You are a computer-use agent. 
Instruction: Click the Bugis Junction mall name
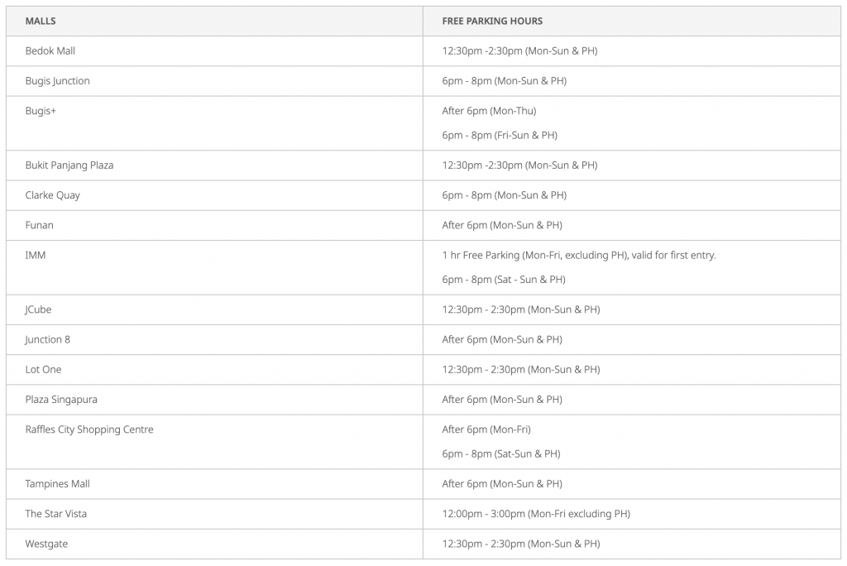(x=57, y=81)
